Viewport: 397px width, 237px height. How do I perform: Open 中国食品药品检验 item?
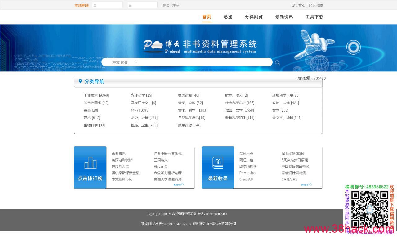tap(295, 166)
